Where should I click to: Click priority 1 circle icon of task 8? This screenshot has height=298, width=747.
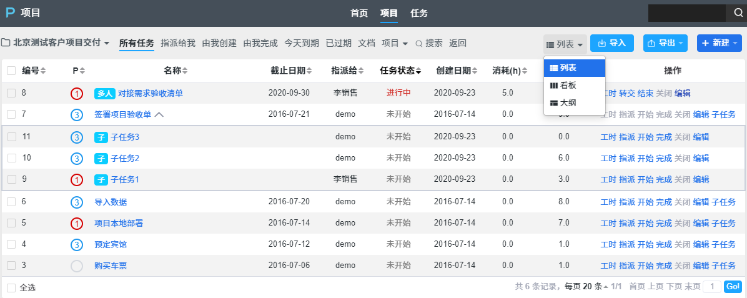click(77, 94)
